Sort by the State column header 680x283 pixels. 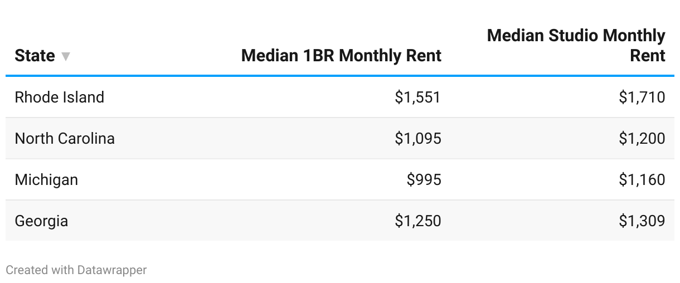tap(35, 56)
